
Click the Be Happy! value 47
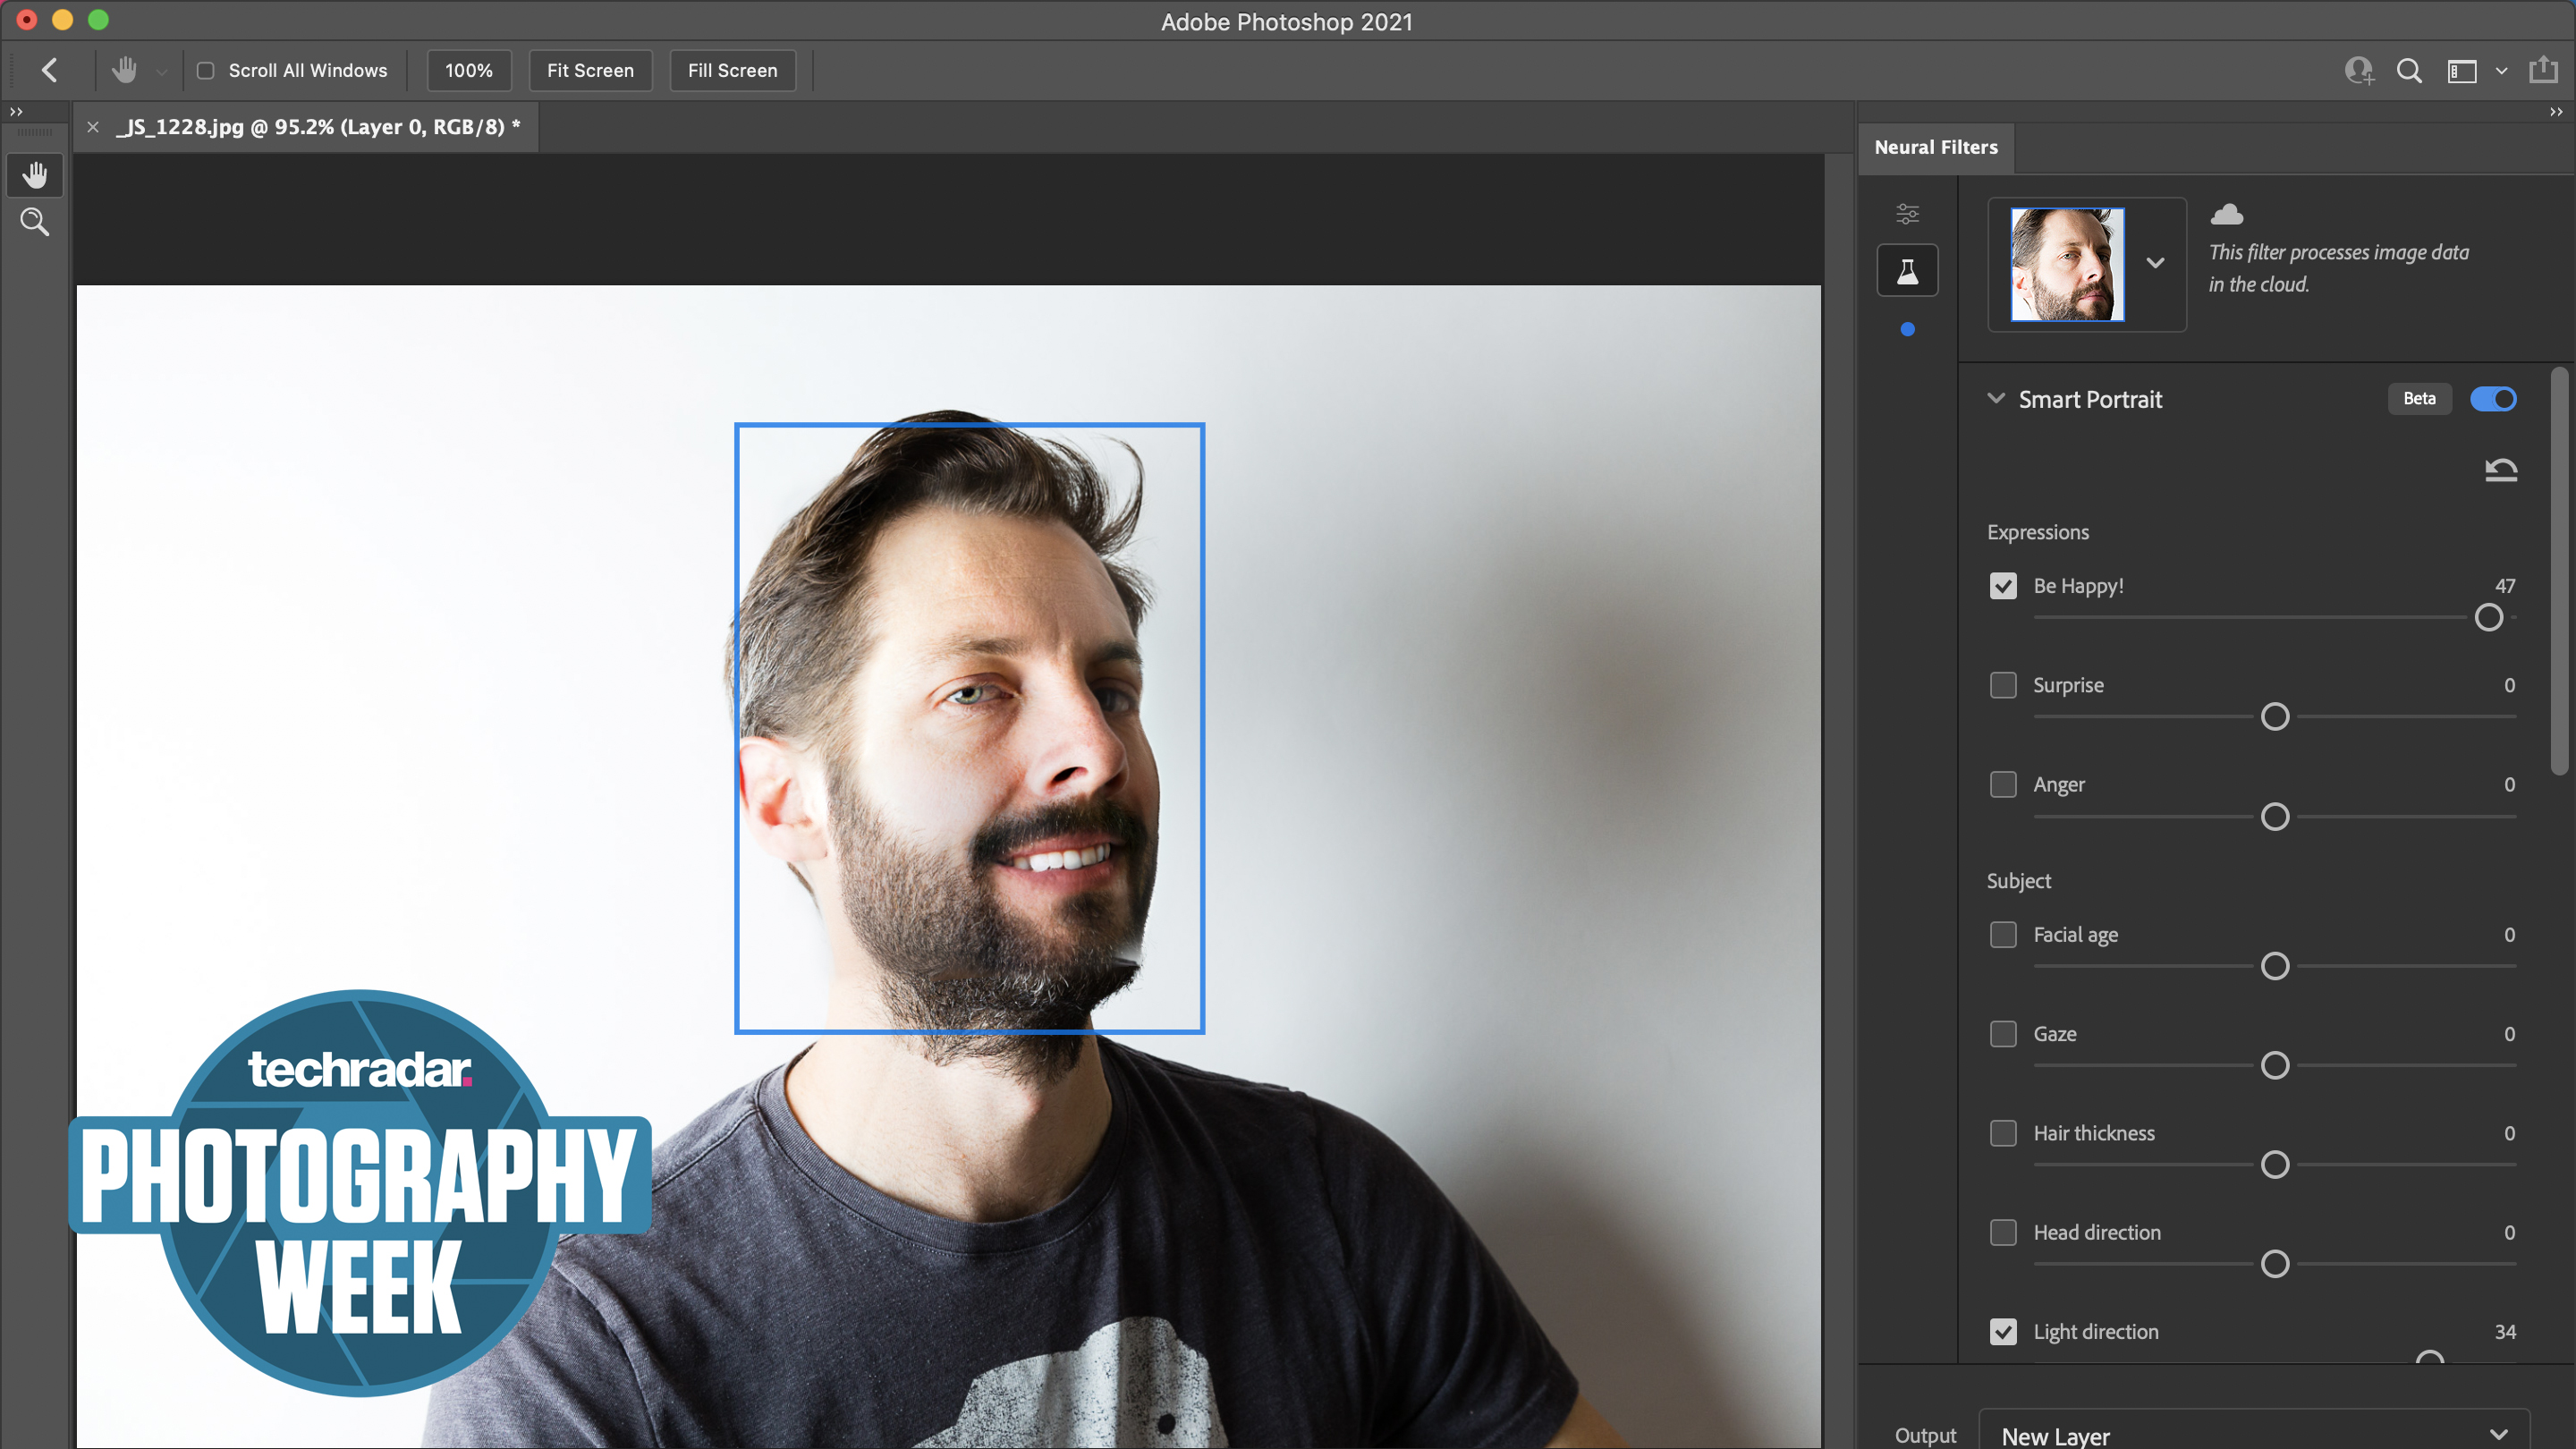click(2504, 586)
